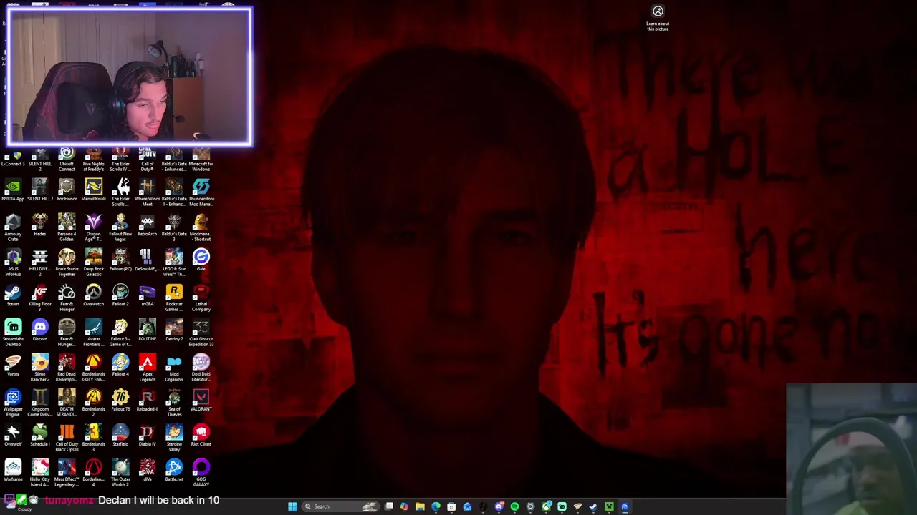
Task: Launch Discord from the desktop
Action: click(x=39, y=330)
